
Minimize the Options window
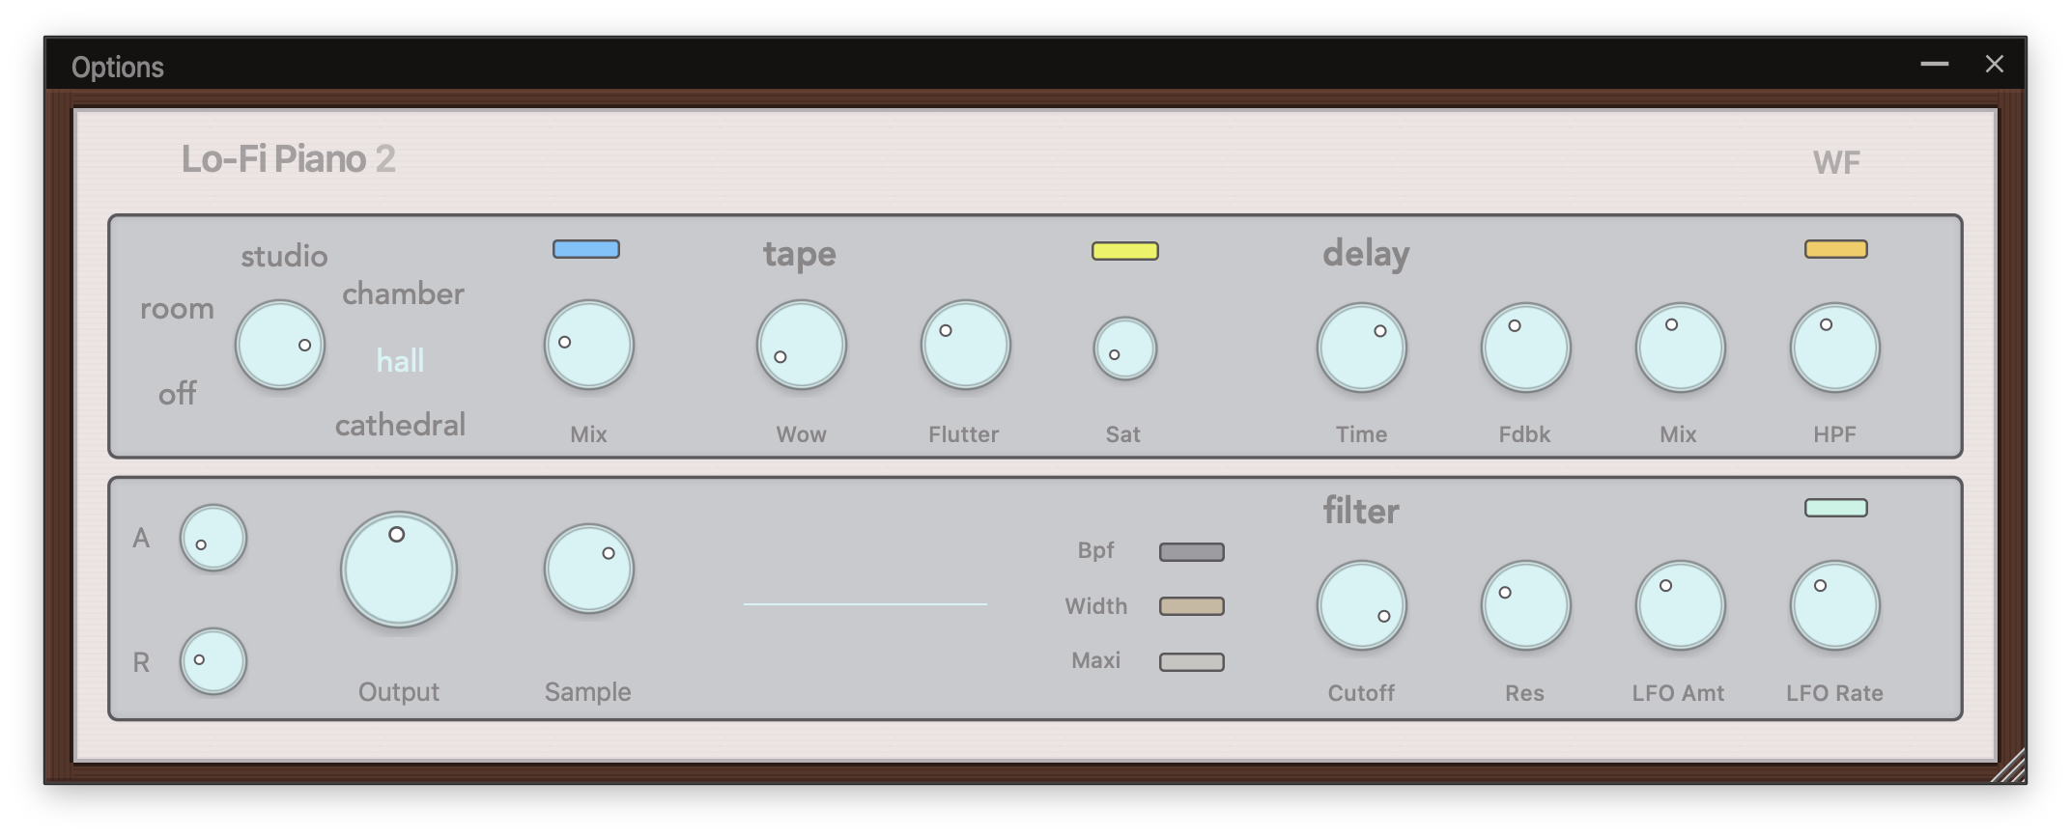[x=1935, y=64]
